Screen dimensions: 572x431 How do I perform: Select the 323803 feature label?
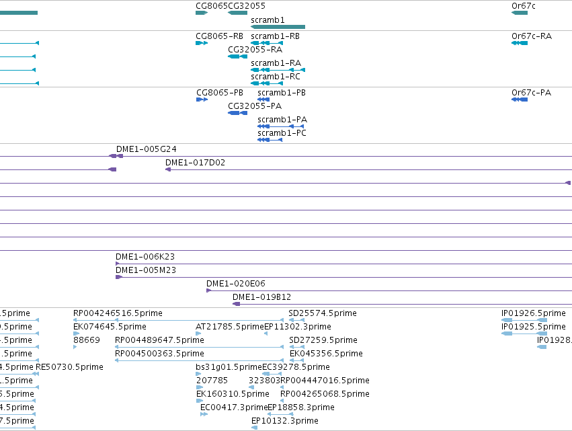click(x=264, y=381)
